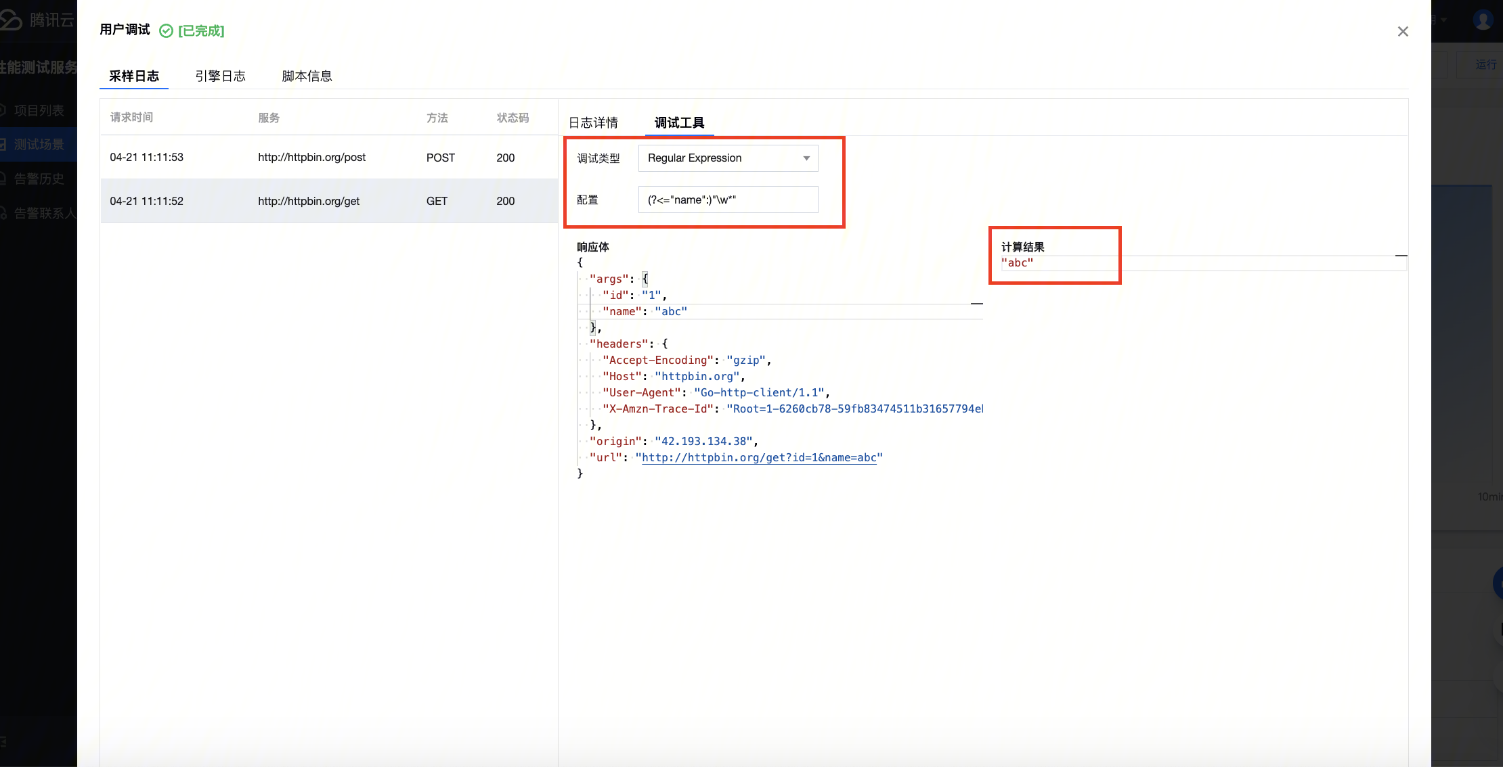The width and height of the screenshot is (1503, 767).
Task: Click the dropdown arrow in Regular Expression box
Action: 806,158
